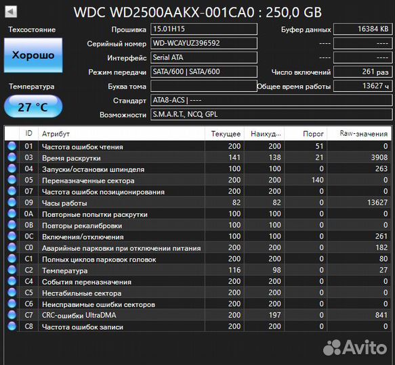Click the Буфер данных label

click(x=306, y=30)
